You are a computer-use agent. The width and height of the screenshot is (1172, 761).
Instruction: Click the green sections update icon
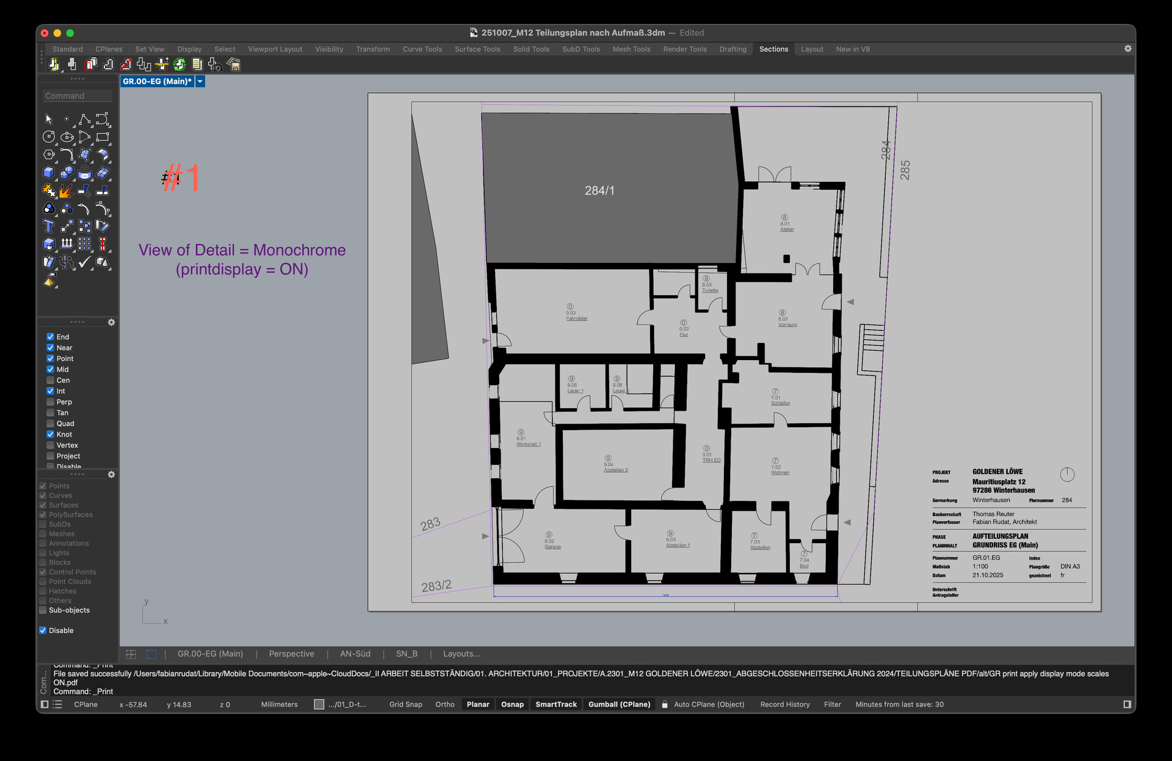pyautogui.click(x=179, y=64)
